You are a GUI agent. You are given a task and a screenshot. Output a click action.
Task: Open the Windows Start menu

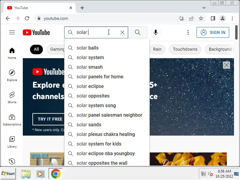point(8,174)
